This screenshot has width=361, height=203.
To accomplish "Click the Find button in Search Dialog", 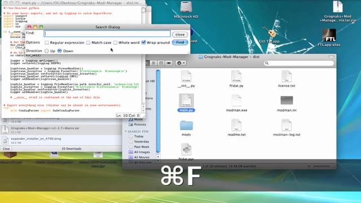I will (x=180, y=42).
